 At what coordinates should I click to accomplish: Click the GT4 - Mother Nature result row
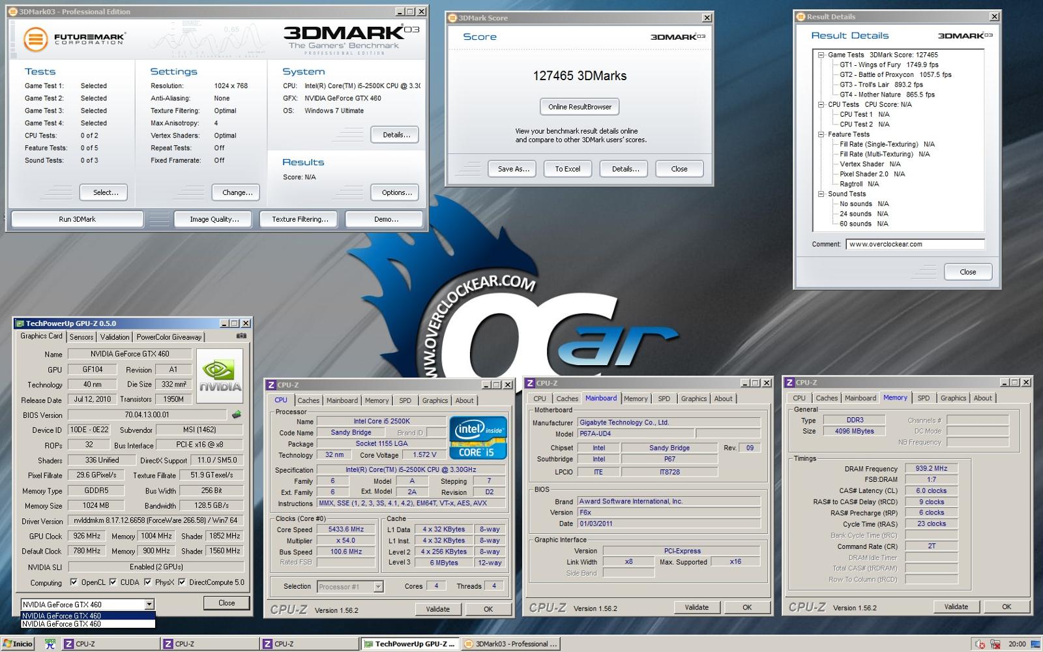tap(887, 95)
